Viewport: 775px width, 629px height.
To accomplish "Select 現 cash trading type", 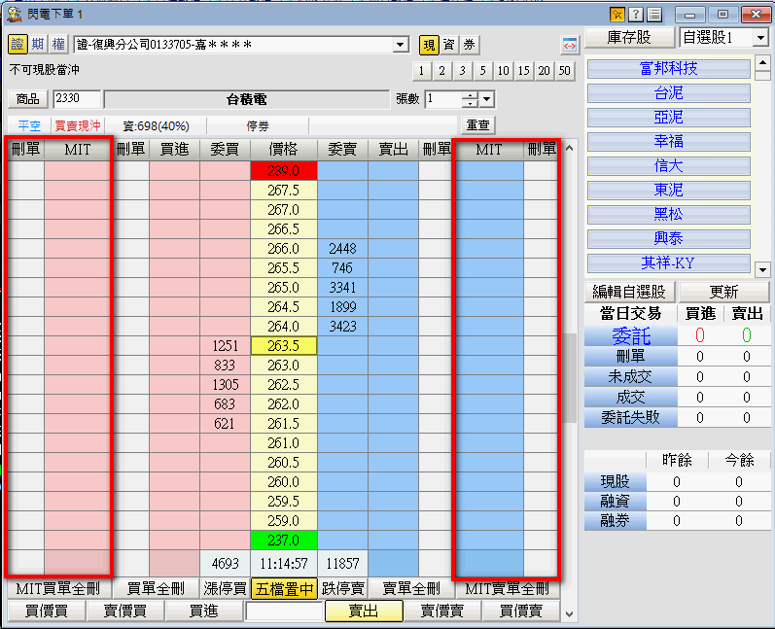I will (x=429, y=45).
